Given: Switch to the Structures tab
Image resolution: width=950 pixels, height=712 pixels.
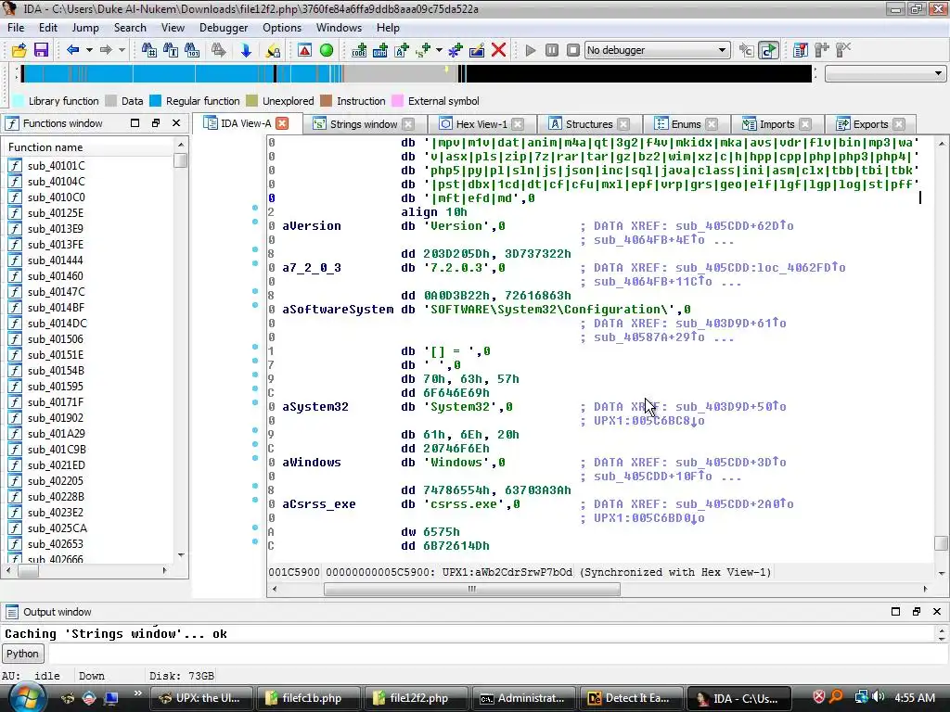Looking at the screenshot, I should point(588,124).
